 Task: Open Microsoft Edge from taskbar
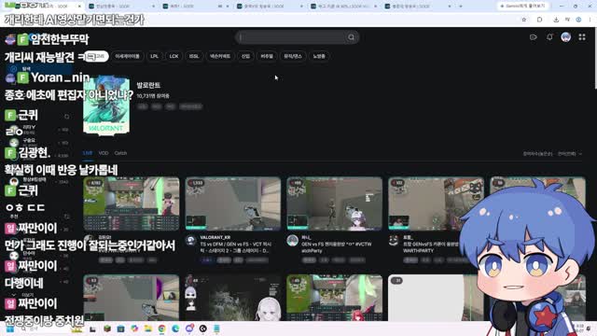pyautogui.click(x=175, y=329)
